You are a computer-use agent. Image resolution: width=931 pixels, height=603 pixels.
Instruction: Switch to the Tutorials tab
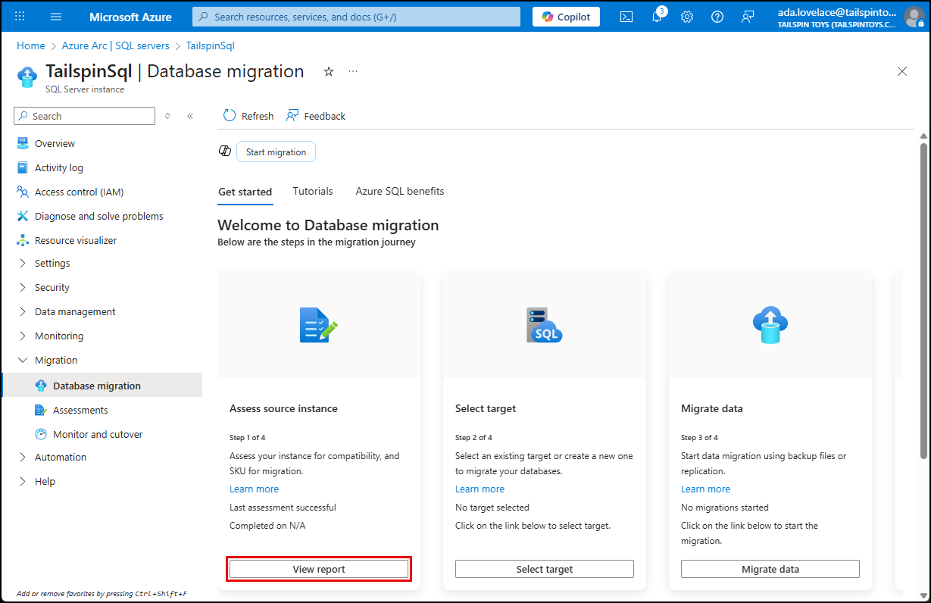pos(312,191)
